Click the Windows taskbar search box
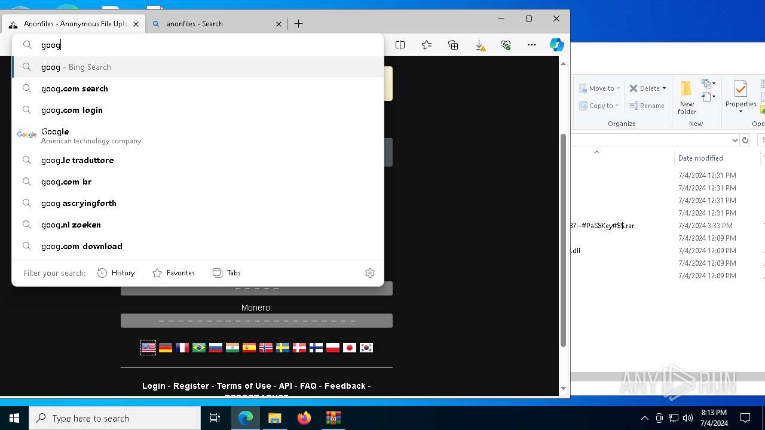 pyautogui.click(x=115, y=418)
